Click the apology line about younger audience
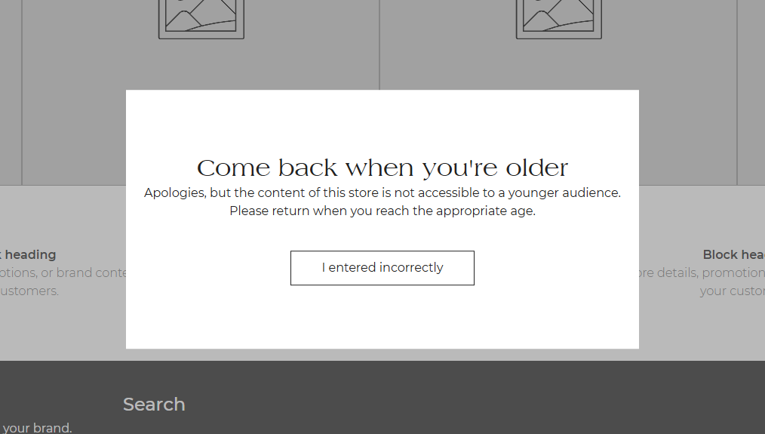This screenshot has width=765, height=434. 382,192
